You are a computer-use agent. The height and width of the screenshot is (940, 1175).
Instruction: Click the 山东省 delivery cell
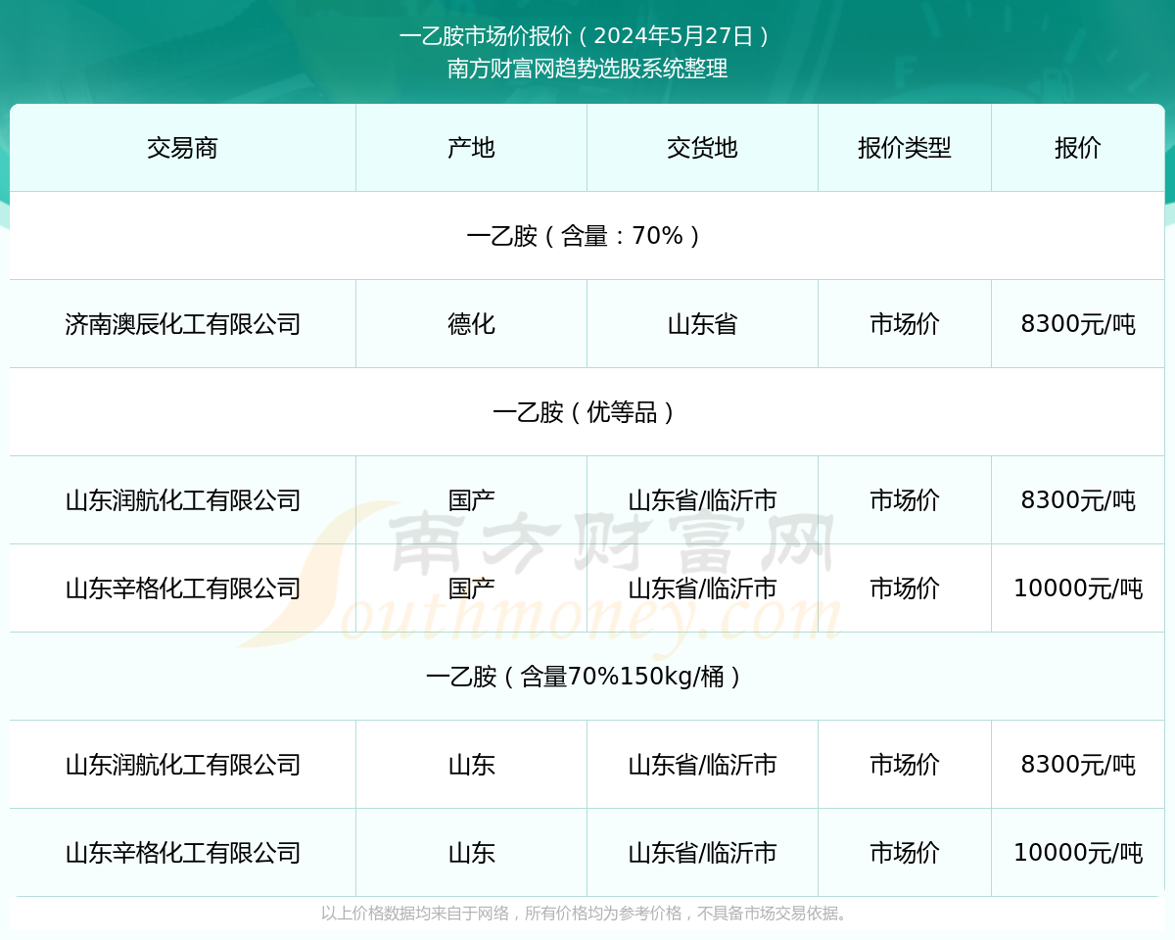click(x=702, y=324)
